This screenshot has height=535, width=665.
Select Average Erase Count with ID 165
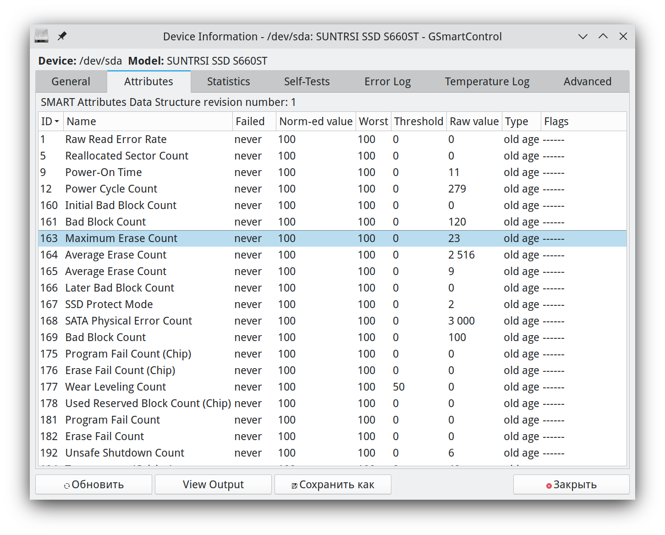pos(332,271)
